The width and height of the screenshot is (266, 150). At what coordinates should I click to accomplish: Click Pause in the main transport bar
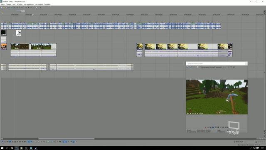coord(13,142)
